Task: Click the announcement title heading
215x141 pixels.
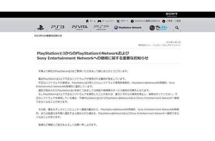Action: tap(93, 56)
